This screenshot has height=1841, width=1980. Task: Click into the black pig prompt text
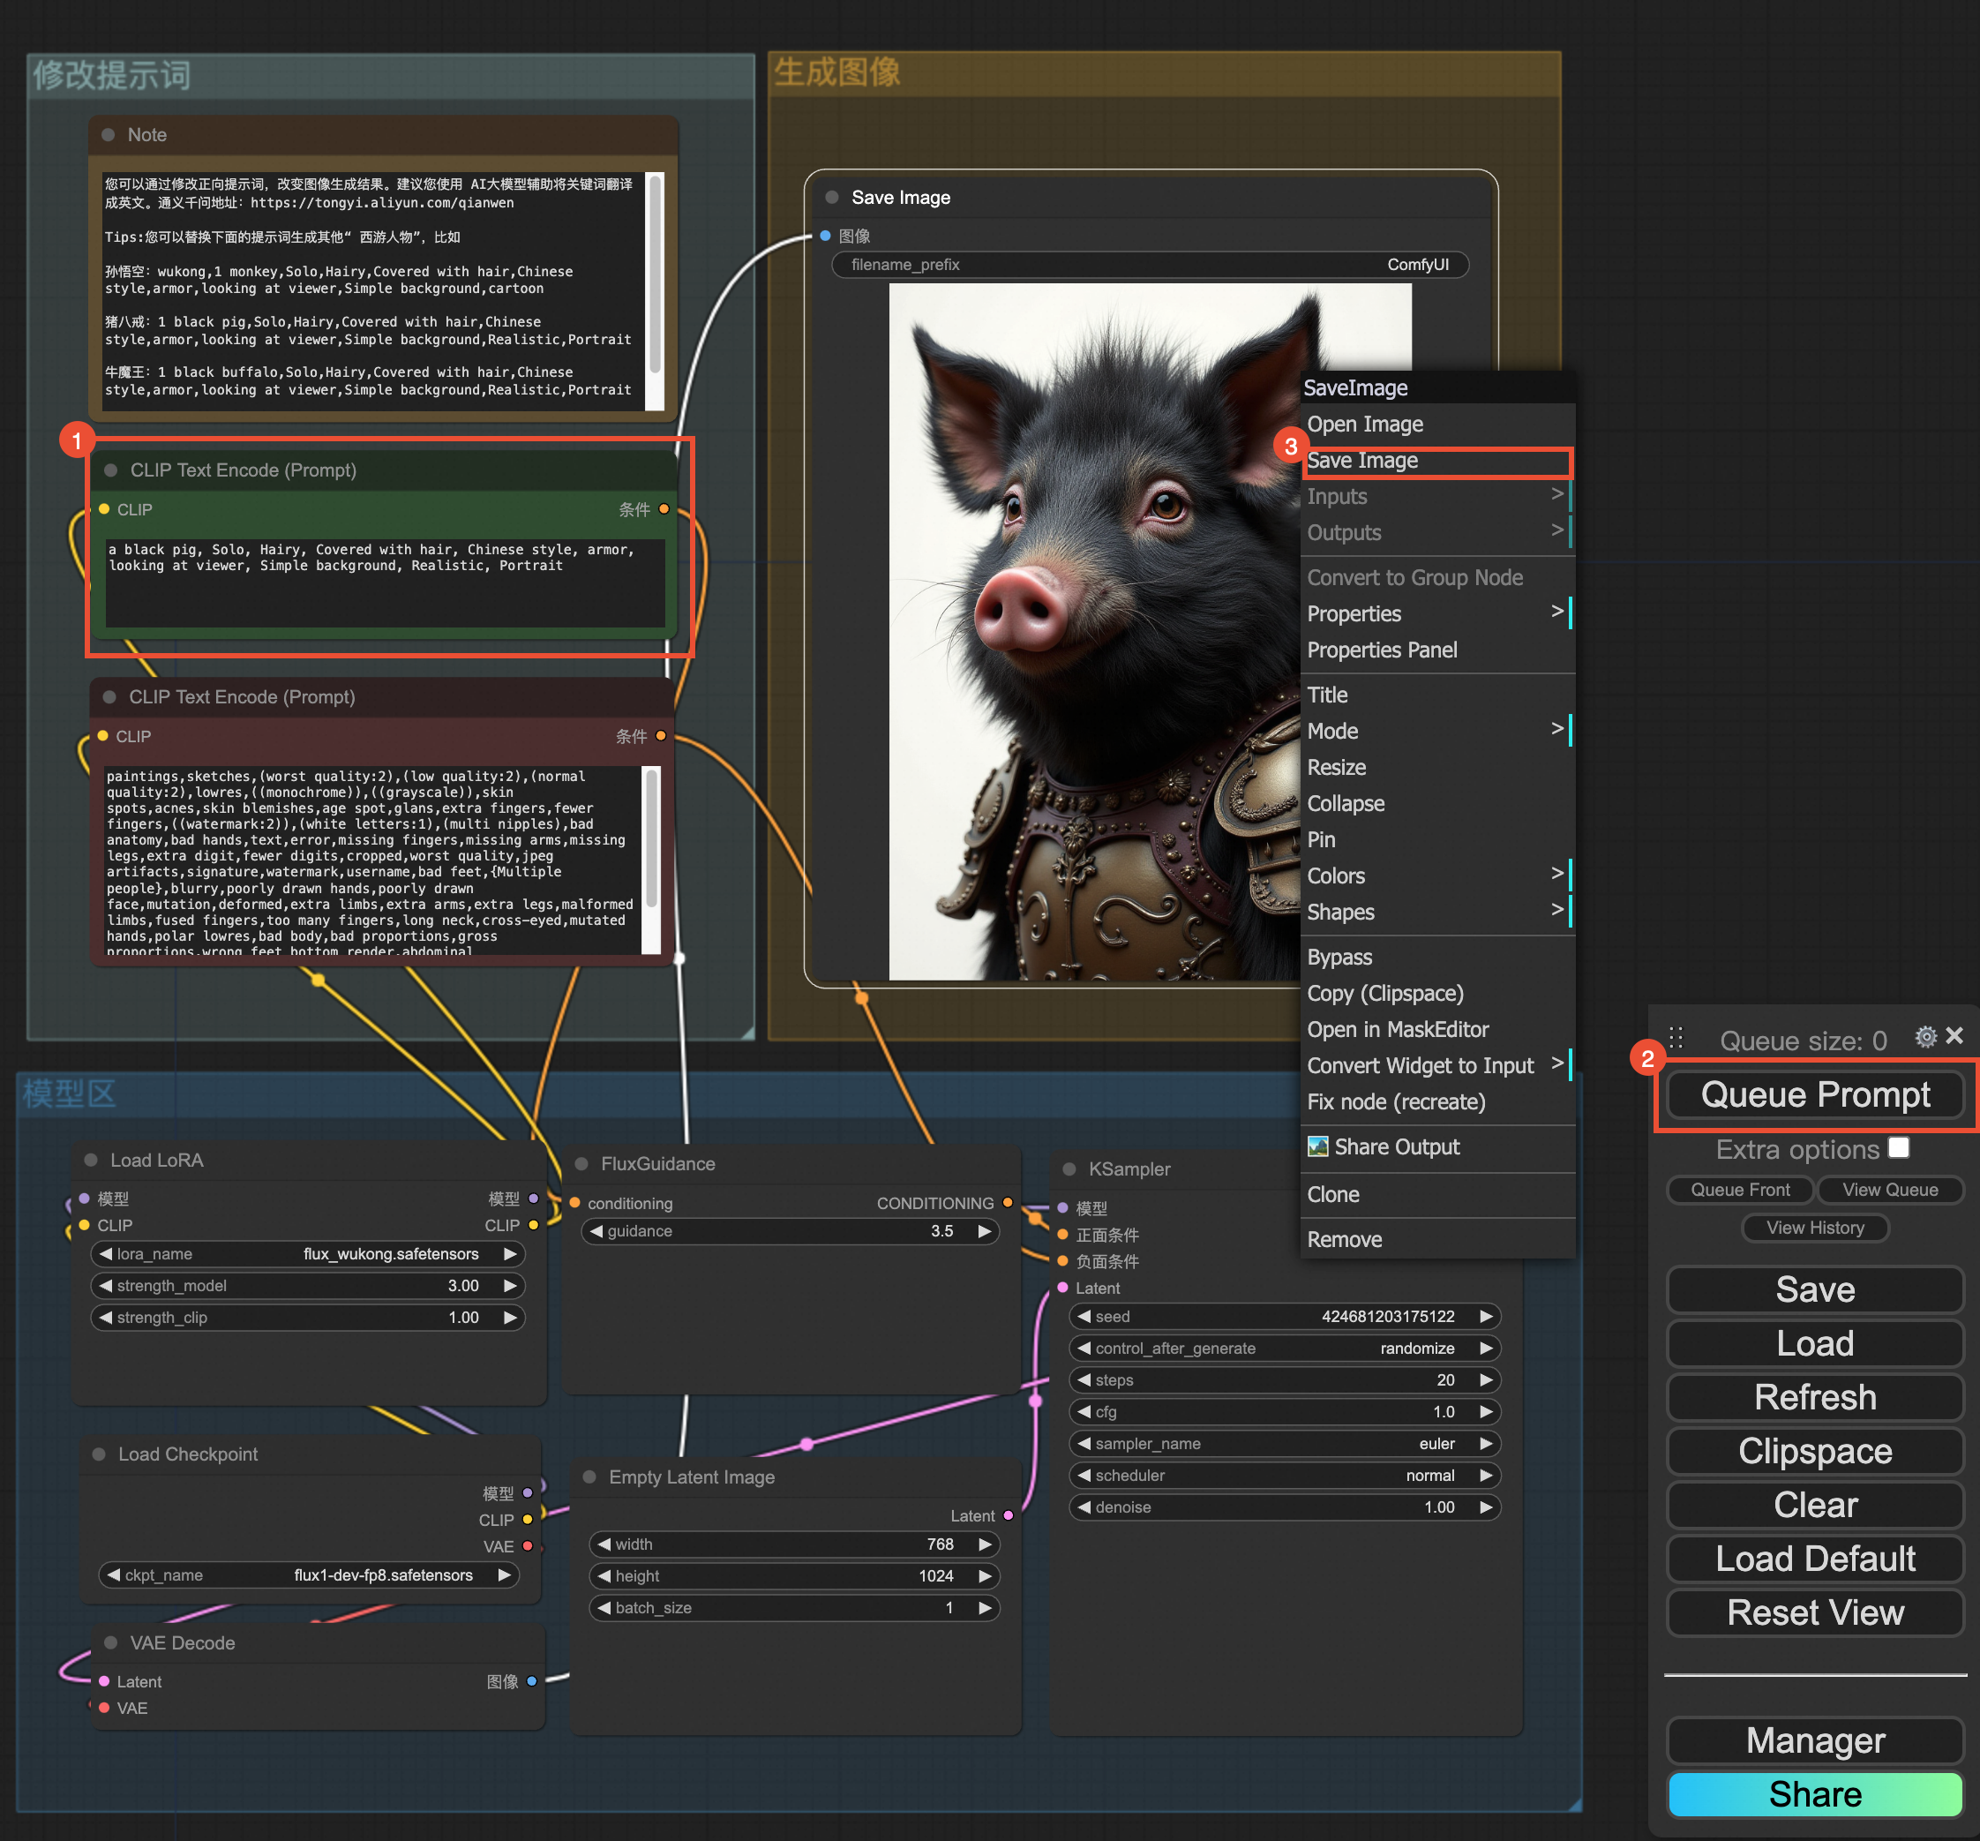pyautogui.click(x=385, y=582)
